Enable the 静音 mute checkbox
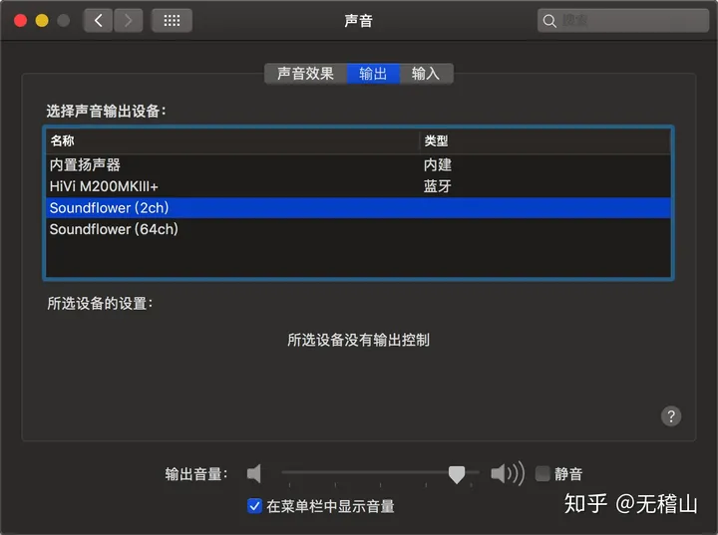Screen dimensions: 718x535 542,473
